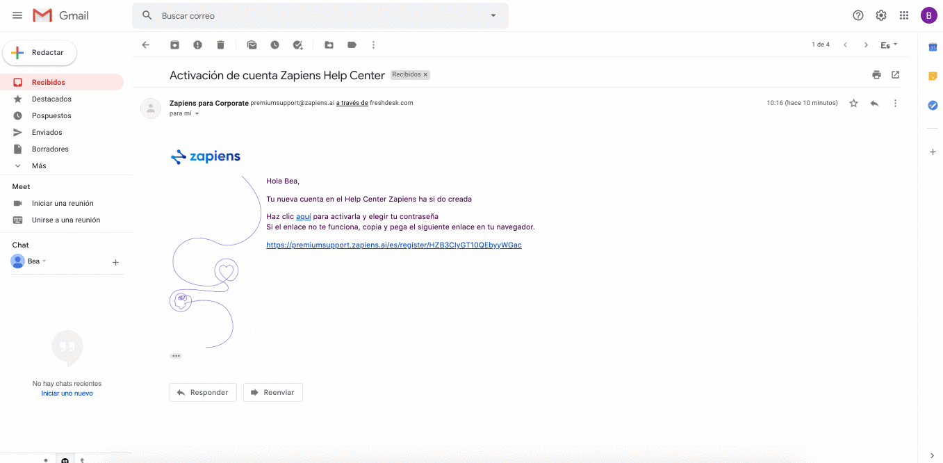
Task: Open the help question mark icon
Action: click(x=858, y=15)
